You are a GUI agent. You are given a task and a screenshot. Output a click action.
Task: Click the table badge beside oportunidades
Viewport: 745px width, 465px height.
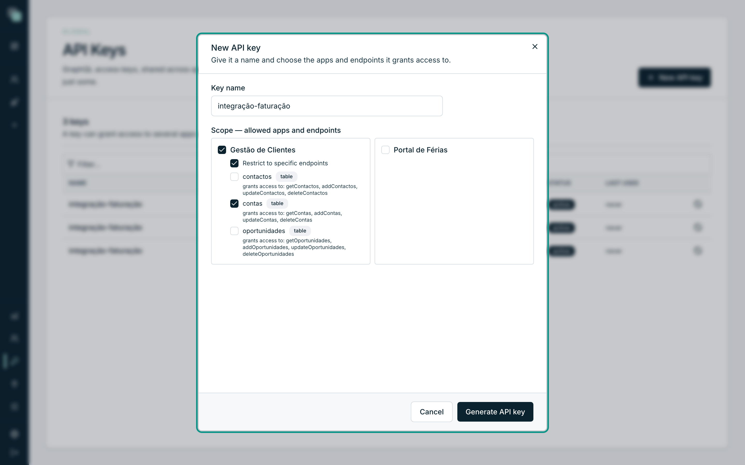coord(300,231)
